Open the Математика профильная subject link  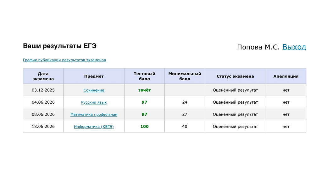[x=94, y=114]
